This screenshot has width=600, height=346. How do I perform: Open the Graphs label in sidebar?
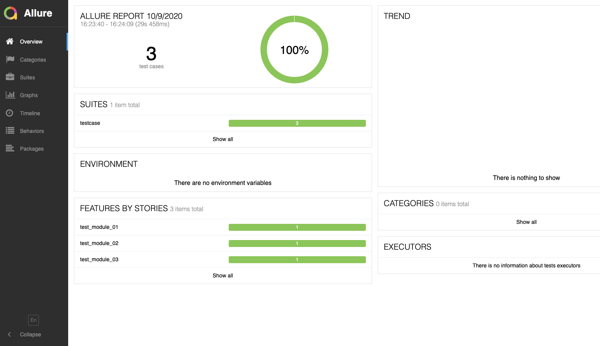click(29, 95)
